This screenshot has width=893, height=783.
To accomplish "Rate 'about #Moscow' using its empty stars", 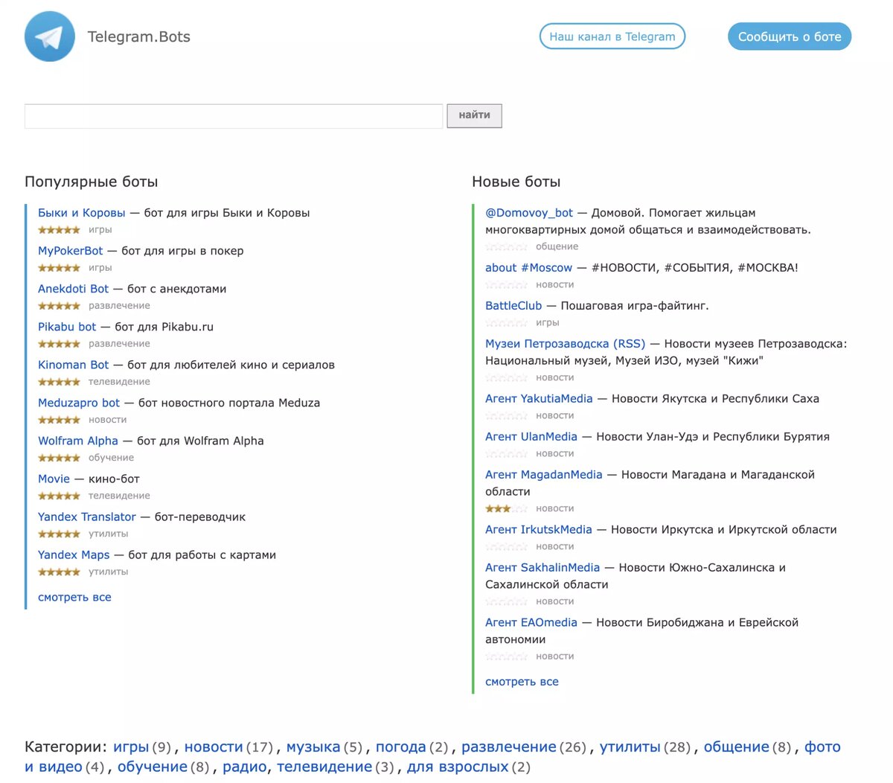I will point(506,285).
